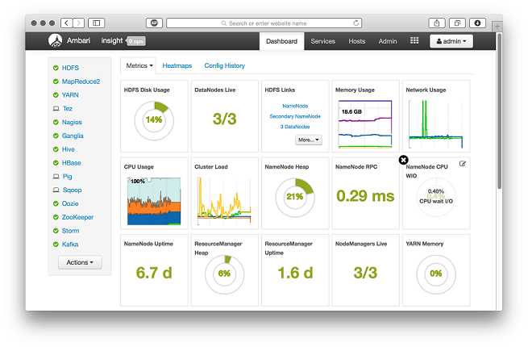Click the green status icon beside Ganglia
528x347 pixels.
click(x=56, y=136)
